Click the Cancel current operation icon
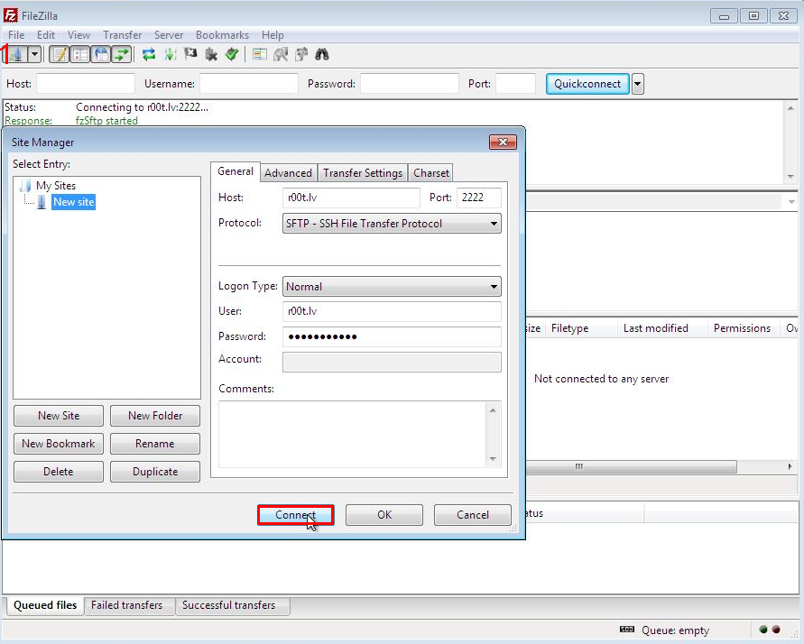Screen dimensions: 804x644 pyautogui.click(x=190, y=54)
